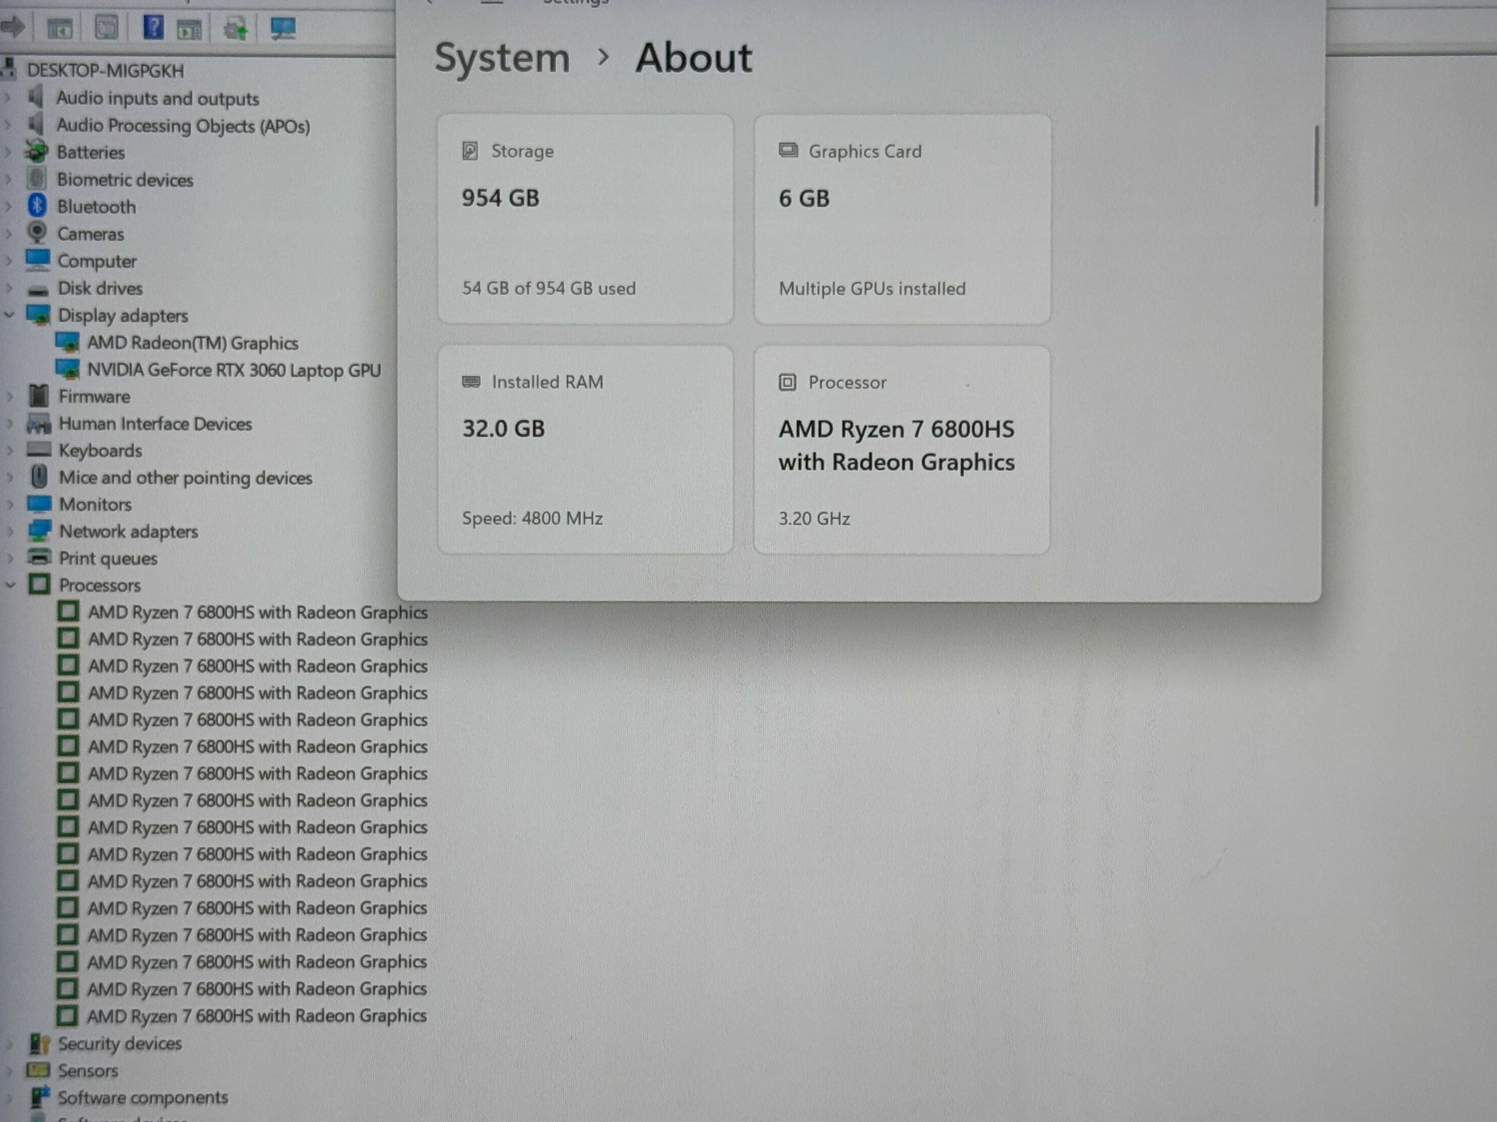Click the 954 GB storage value
Image resolution: width=1497 pixels, height=1122 pixels.
pyautogui.click(x=501, y=198)
